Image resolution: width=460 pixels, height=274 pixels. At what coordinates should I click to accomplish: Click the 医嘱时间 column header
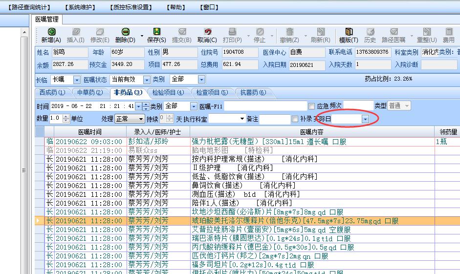(x=90, y=132)
